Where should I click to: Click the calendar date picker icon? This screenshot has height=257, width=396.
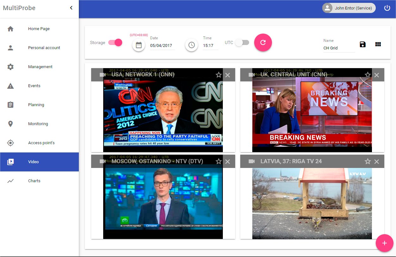pos(139,45)
